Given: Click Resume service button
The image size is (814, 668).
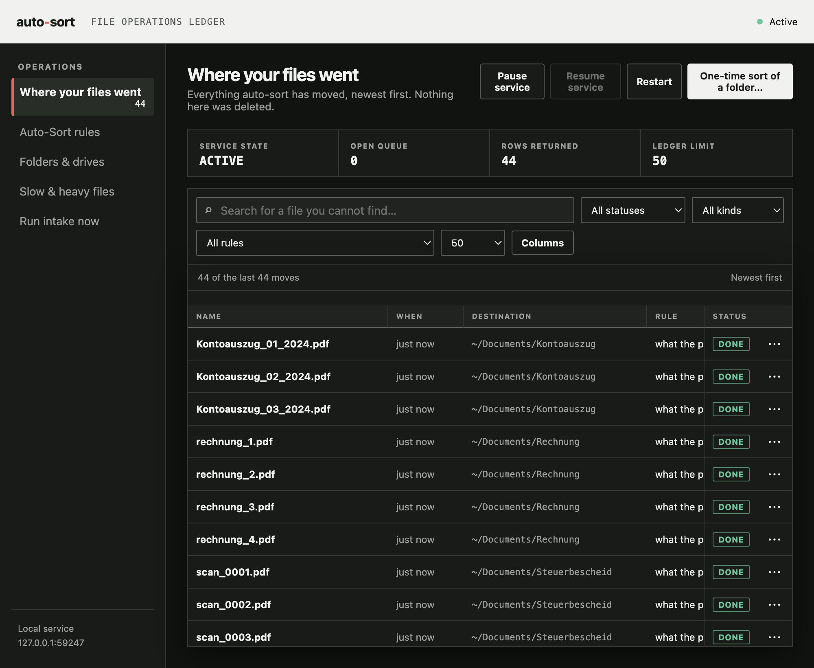Looking at the screenshot, I should [x=585, y=81].
